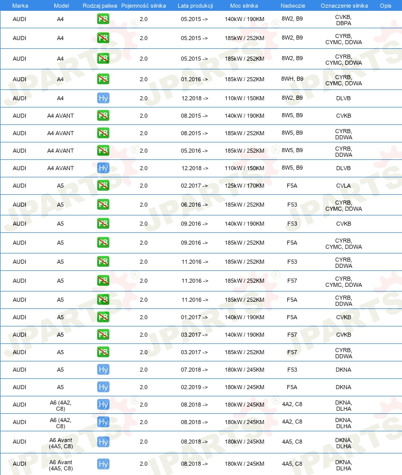Click petrol icon in A5 CVLA 125kW row
The width and height of the screenshot is (402, 475).
(103, 186)
